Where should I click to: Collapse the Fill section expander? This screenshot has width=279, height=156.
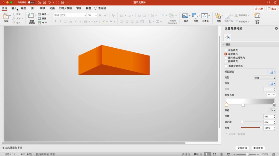coord(223,44)
